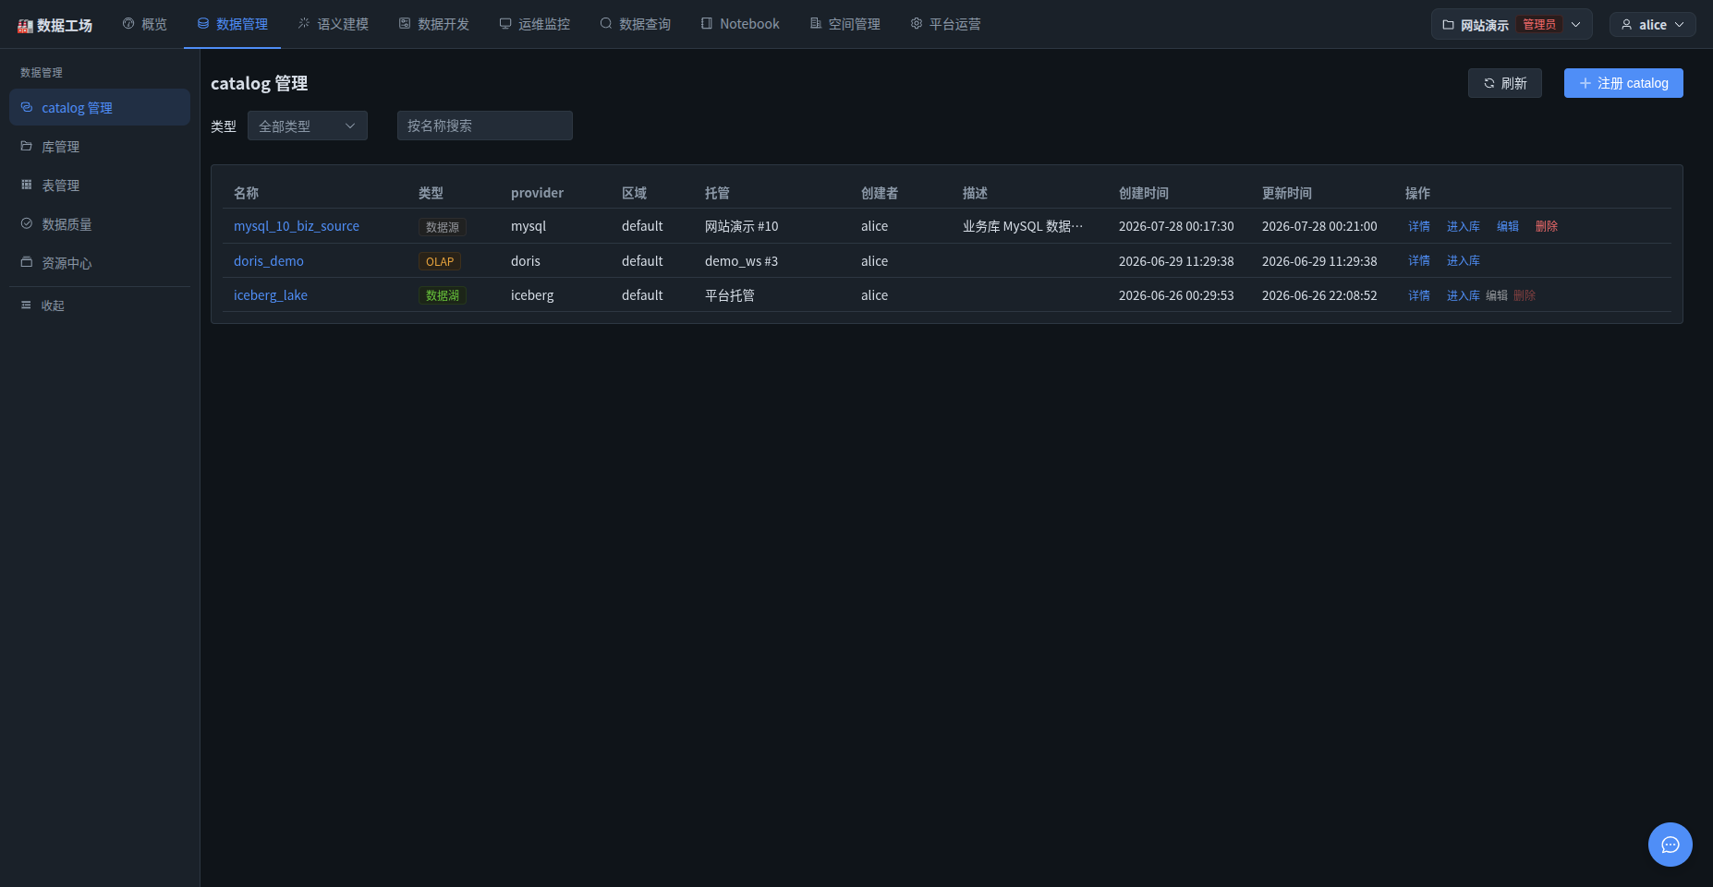Viewport: 1713px width, 887px height.
Task: Click 删除 for mysql_10_biz_source
Action: click(x=1547, y=226)
